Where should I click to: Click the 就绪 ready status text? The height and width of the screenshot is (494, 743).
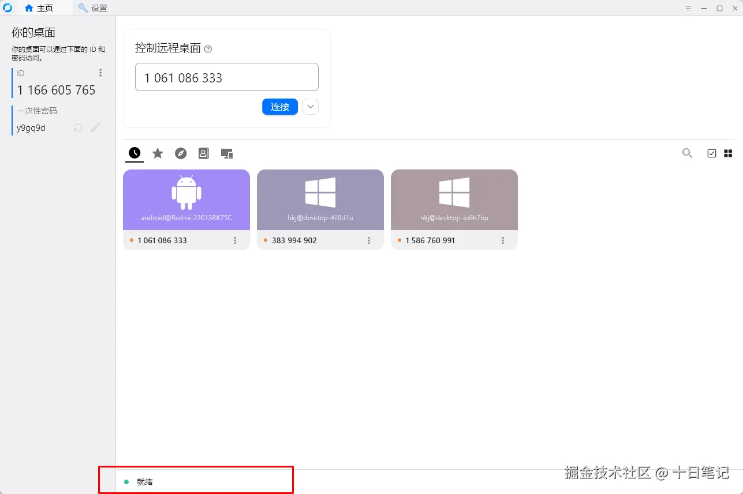[x=145, y=482]
